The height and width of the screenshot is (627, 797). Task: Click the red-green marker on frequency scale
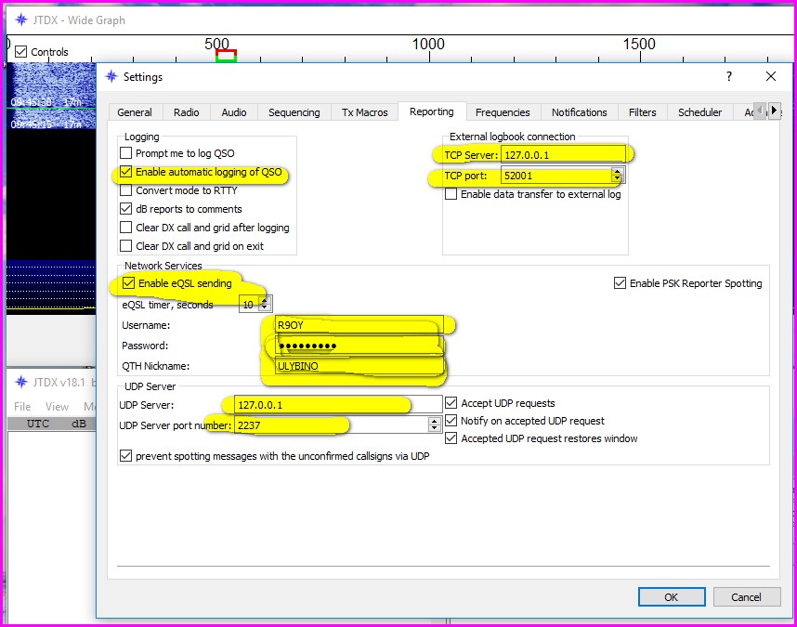[226, 56]
